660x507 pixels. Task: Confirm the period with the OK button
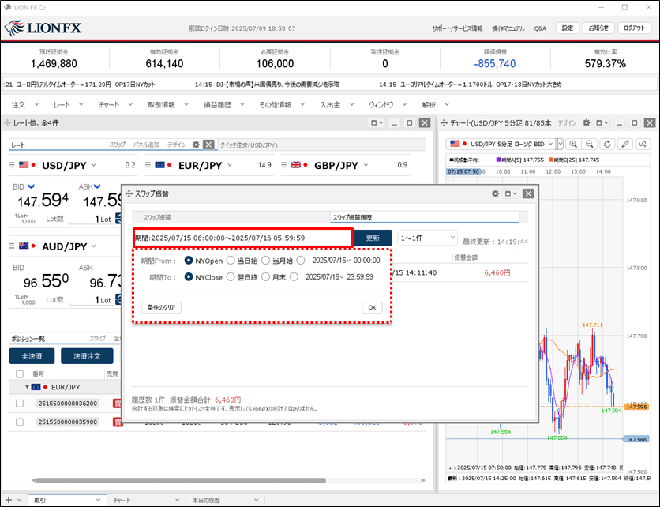[372, 307]
